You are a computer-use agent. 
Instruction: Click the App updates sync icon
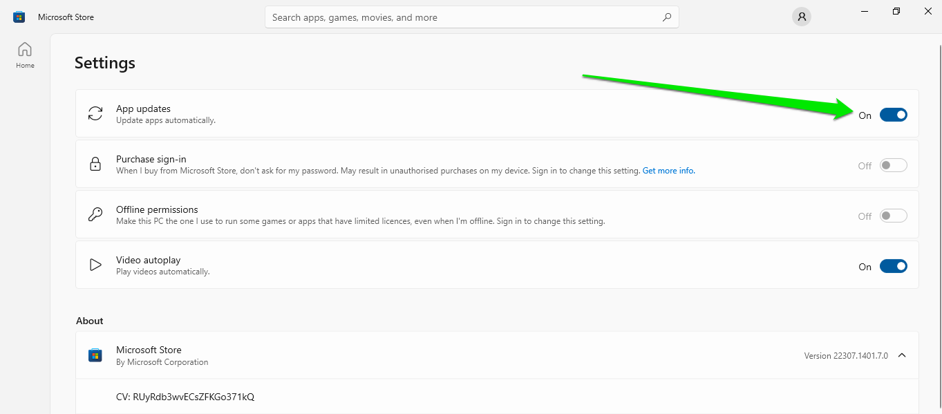pyautogui.click(x=95, y=114)
